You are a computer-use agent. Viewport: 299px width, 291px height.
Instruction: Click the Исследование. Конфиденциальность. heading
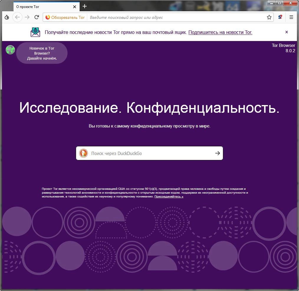pyautogui.click(x=149, y=108)
